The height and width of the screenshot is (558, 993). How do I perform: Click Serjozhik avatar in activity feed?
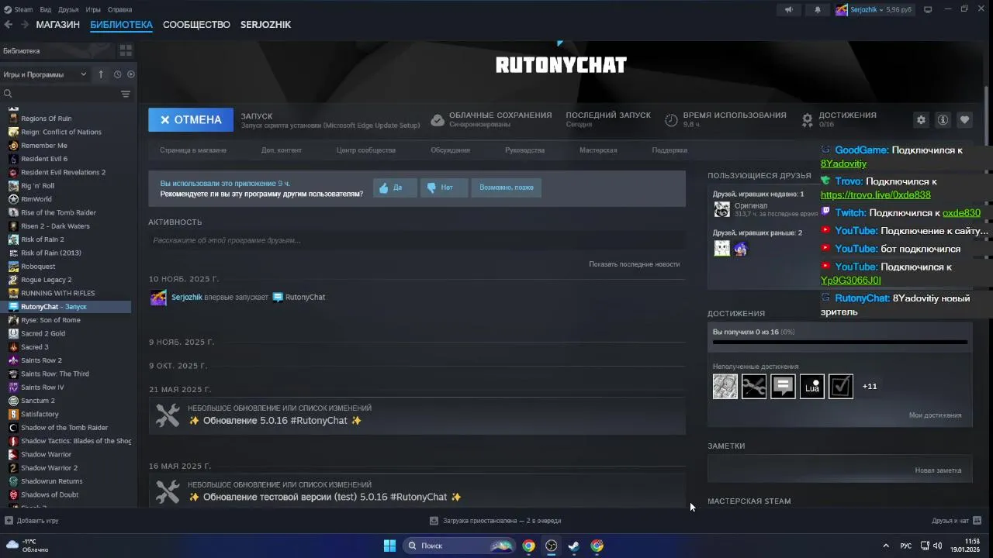click(x=158, y=298)
